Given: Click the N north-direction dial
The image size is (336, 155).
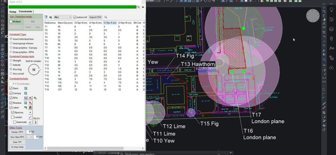Looking at the screenshot, I should pos(34,70).
